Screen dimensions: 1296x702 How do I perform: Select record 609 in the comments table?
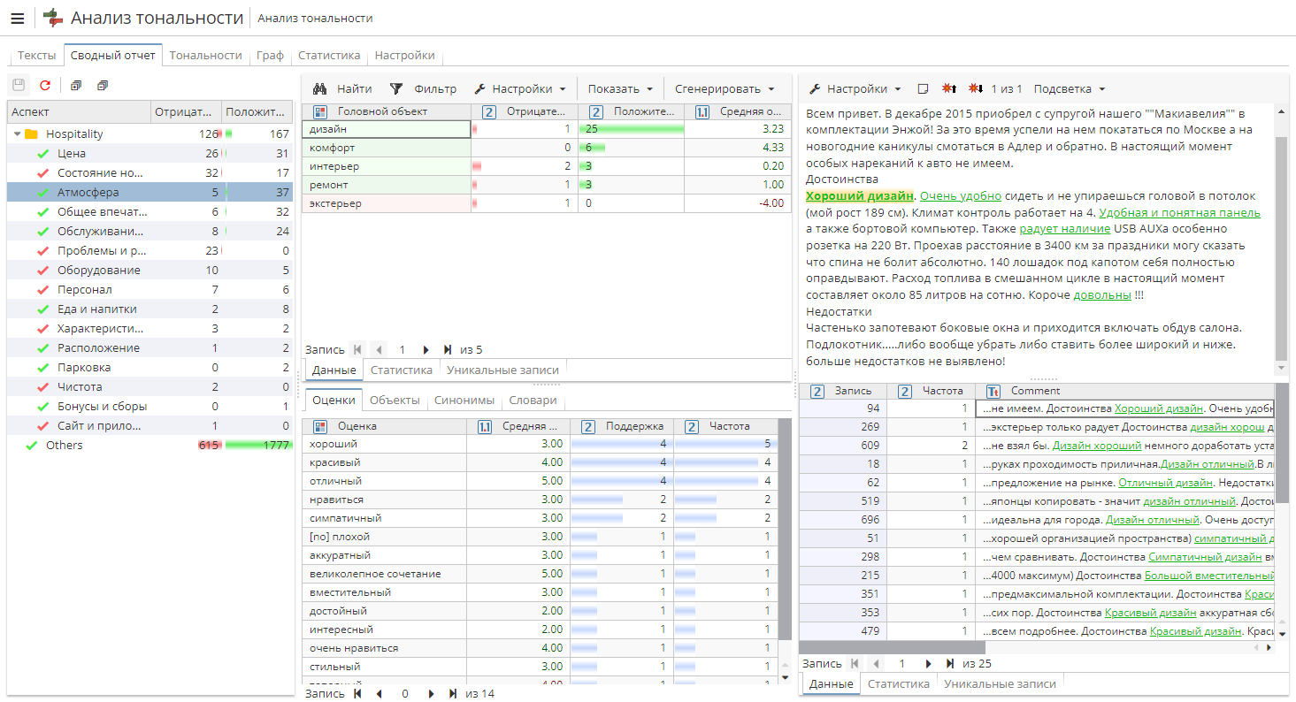pyautogui.click(x=1037, y=446)
